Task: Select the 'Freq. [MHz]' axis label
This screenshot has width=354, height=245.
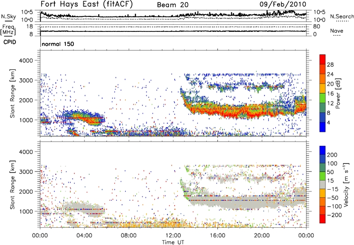Action: point(8,30)
